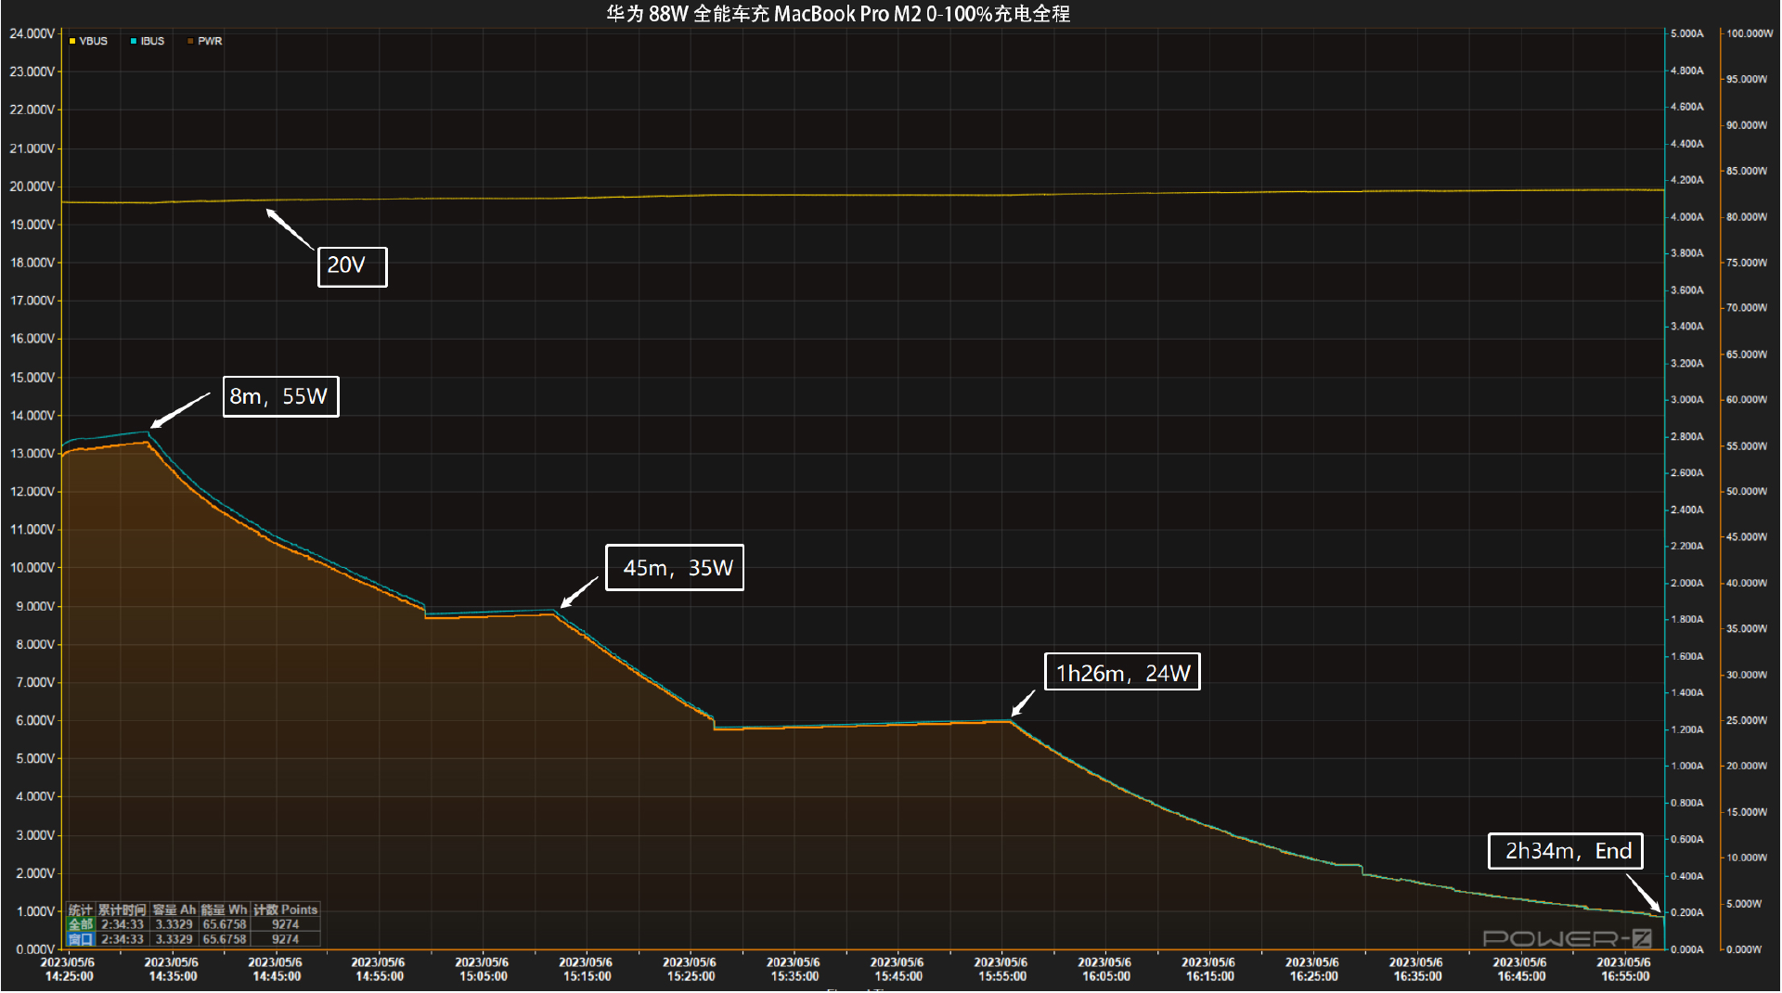Click the 1.200A label on the current axis
The image size is (1782, 993).
pyautogui.click(x=1687, y=729)
